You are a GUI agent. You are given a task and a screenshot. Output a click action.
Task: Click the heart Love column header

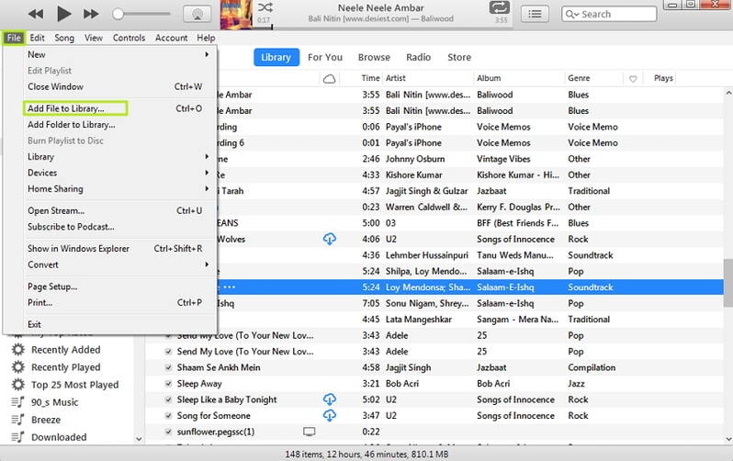point(633,79)
